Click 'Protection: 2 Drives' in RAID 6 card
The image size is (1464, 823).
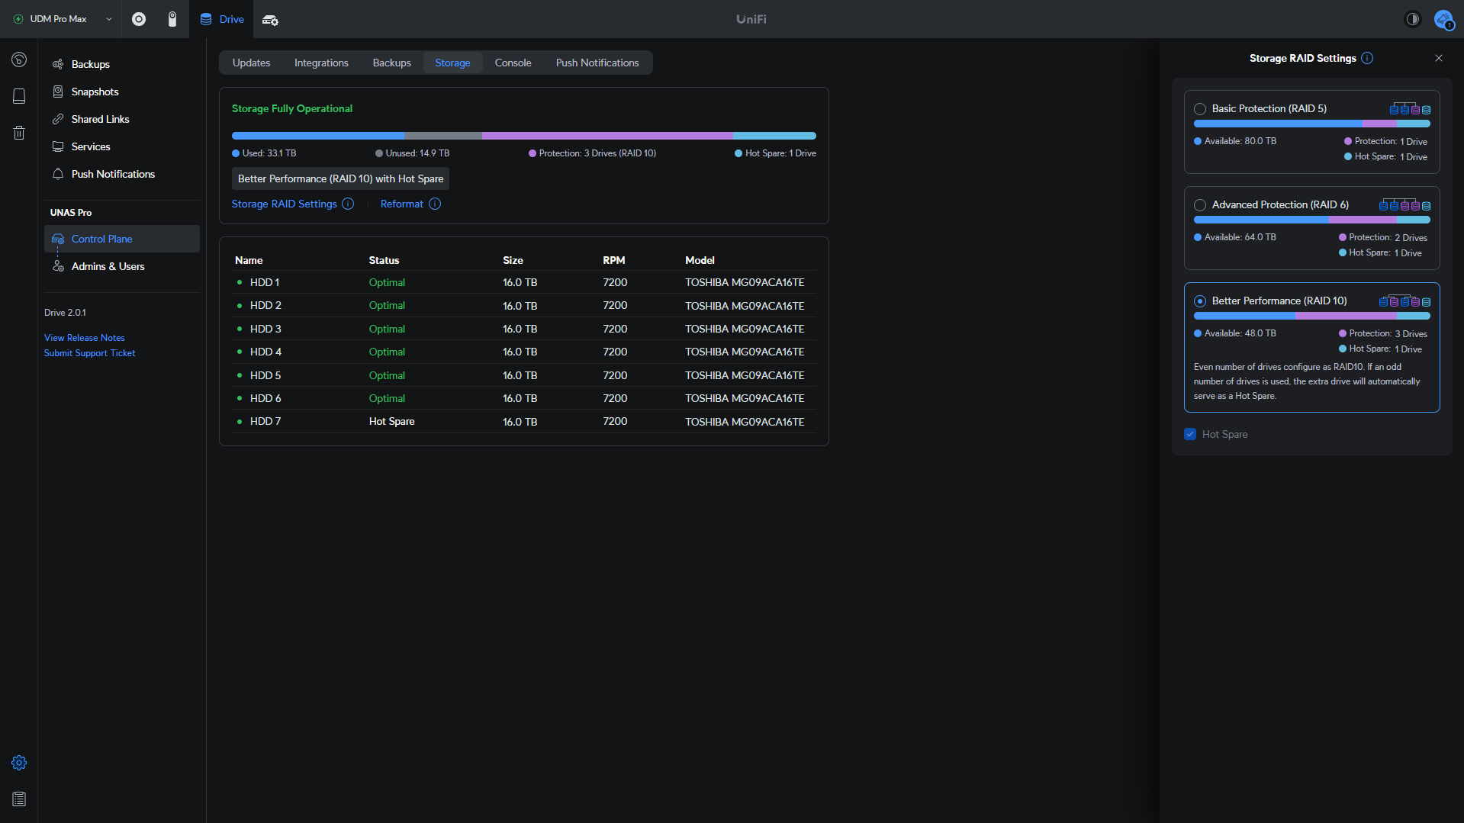pos(1383,237)
